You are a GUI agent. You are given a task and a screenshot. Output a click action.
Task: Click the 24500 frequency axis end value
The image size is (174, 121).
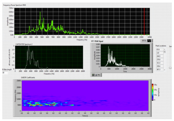[x=150, y=37]
